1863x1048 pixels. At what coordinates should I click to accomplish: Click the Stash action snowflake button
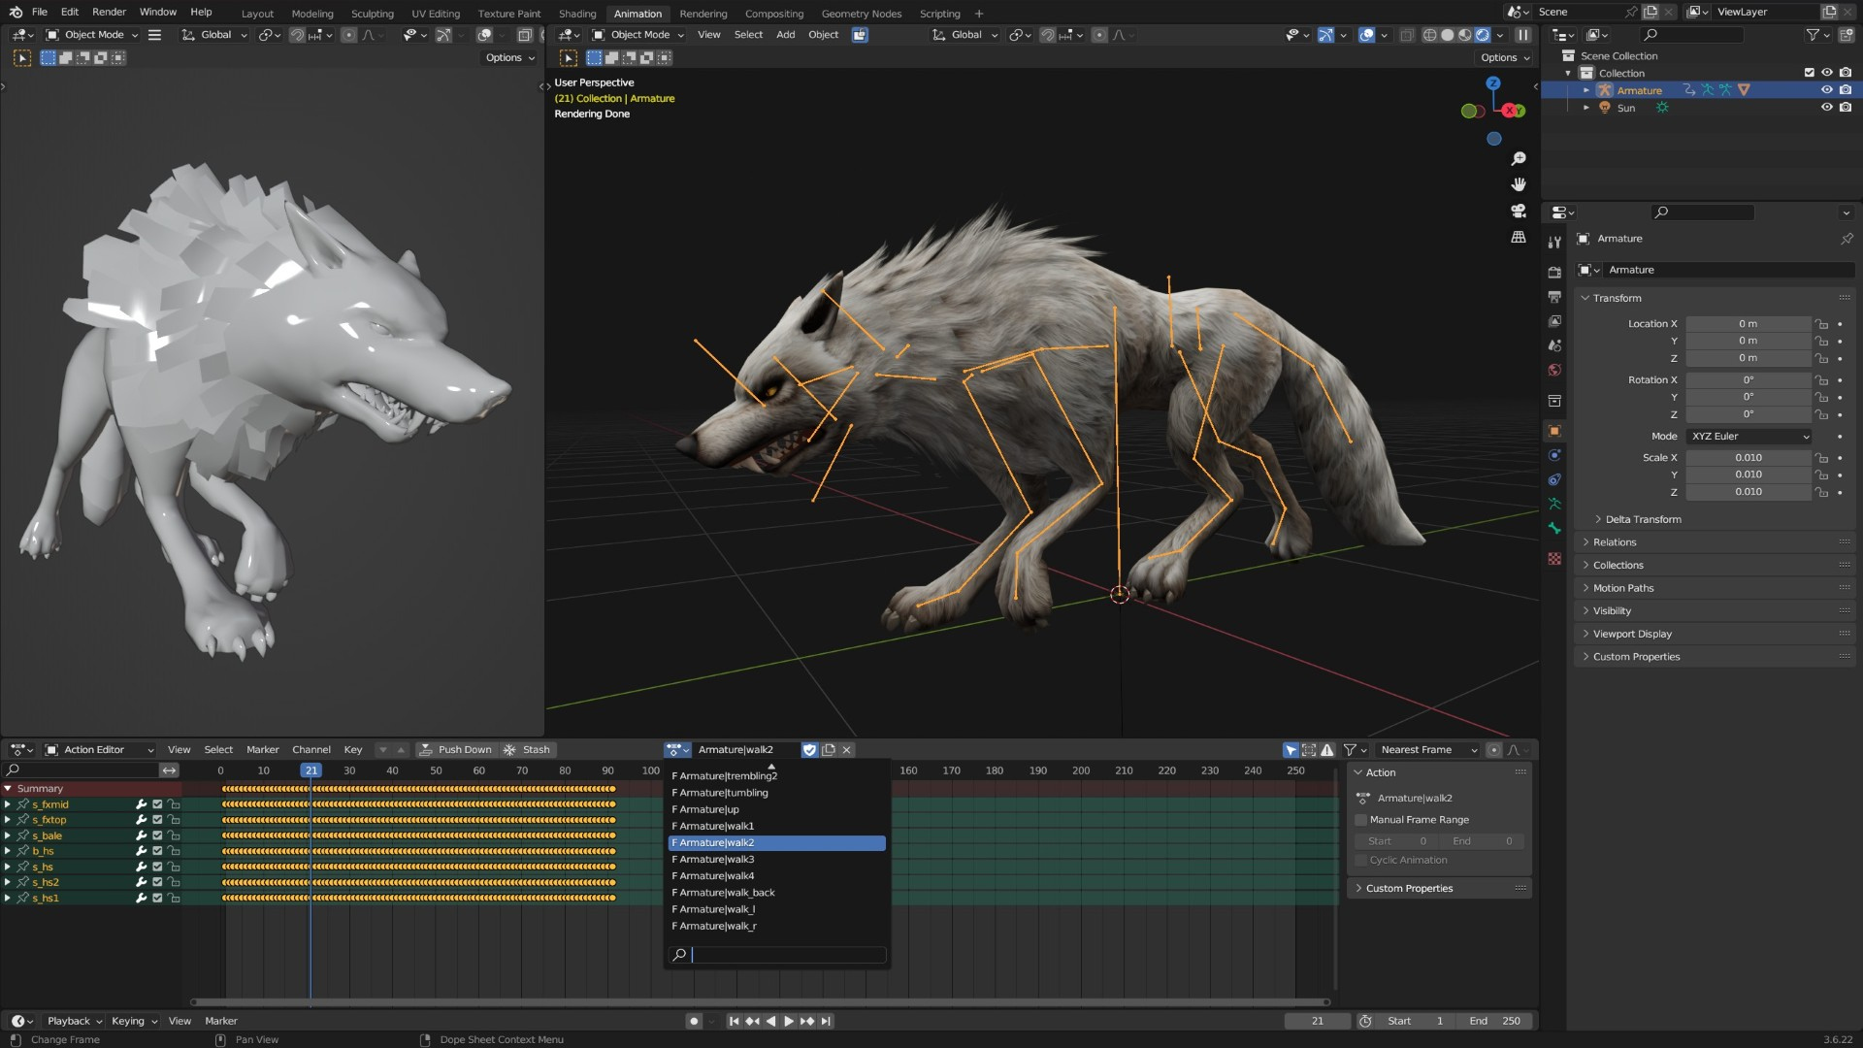pyautogui.click(x=527, y=750)
